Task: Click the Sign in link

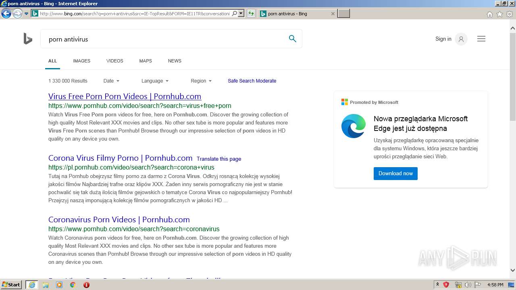Action: click(x=443, y=39)
